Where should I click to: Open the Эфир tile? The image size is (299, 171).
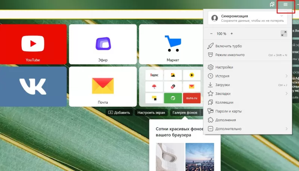[x=103, y=44]
